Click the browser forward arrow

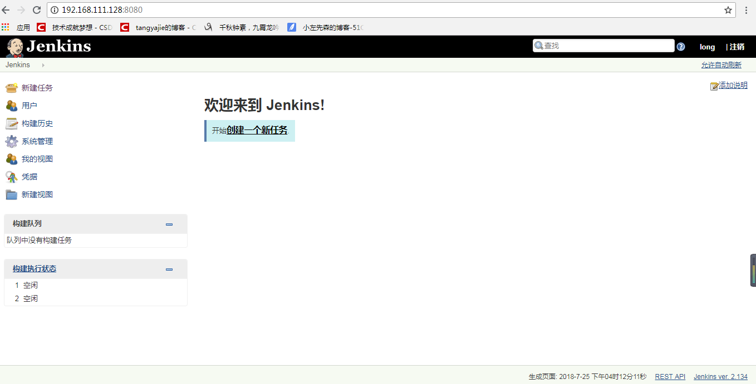pos(21,10)
